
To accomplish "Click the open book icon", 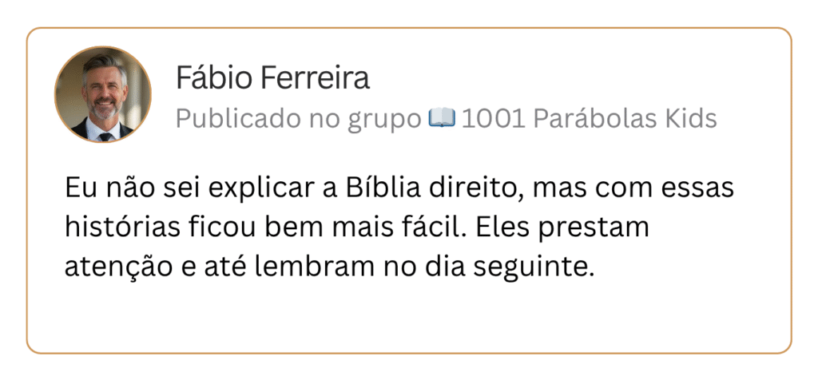I will pyautogui.click(x=442, y=119).
